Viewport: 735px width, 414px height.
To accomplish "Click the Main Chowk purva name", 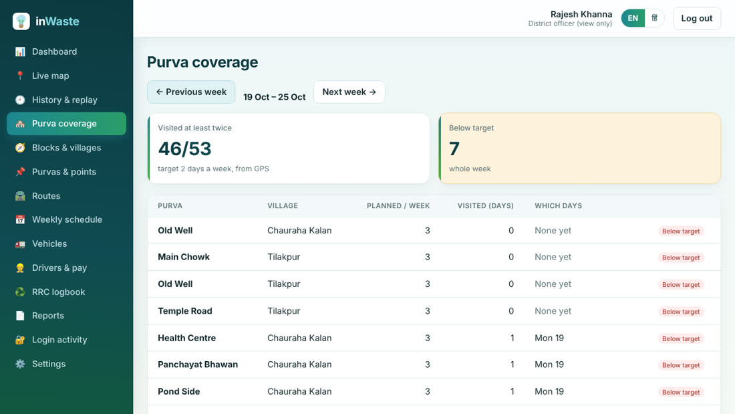I will point(184,257).
